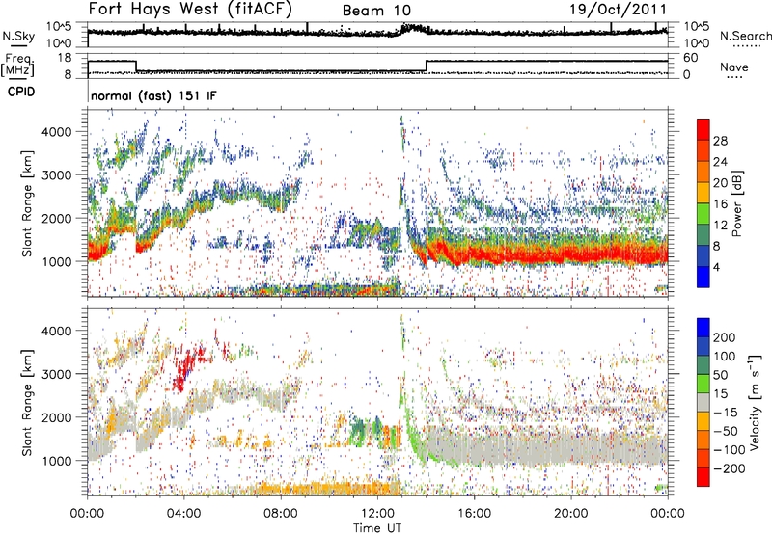
Task: Click the '60' label on the Nave axis
Action: click(690, 58)
